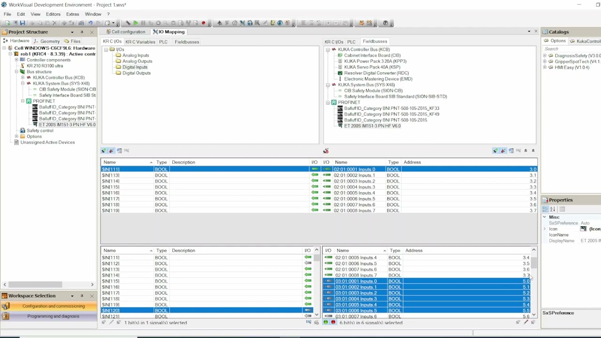Screen dimensions: 601x338
Task: Click the Undo toolbar icon
Action: coord(90,23)
